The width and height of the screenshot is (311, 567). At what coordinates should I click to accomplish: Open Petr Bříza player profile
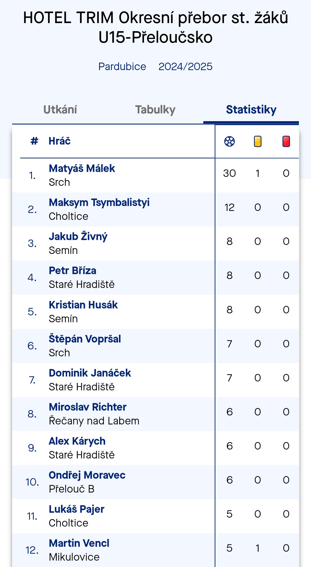pyautogui.click(x=73, y=271)
